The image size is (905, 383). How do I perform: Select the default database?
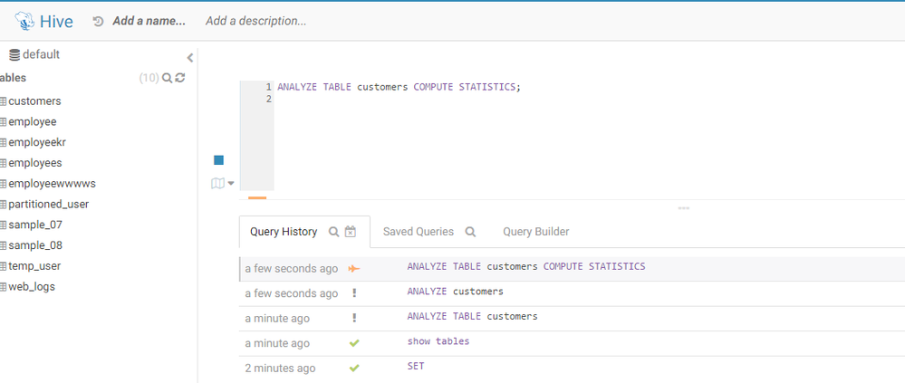(x=40, y=54)
